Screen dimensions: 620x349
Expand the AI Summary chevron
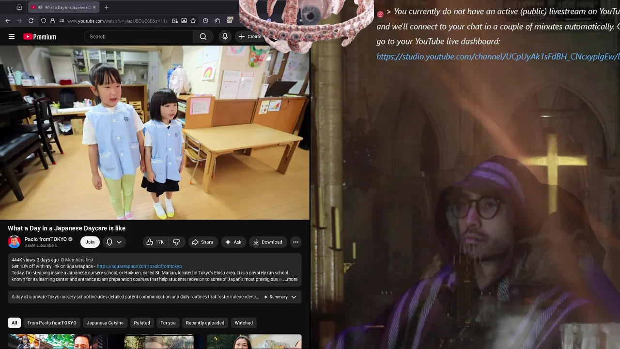[x=294, y=297]
